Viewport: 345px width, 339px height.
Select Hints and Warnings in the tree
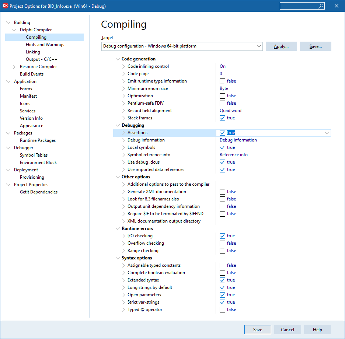pos(45,45)
